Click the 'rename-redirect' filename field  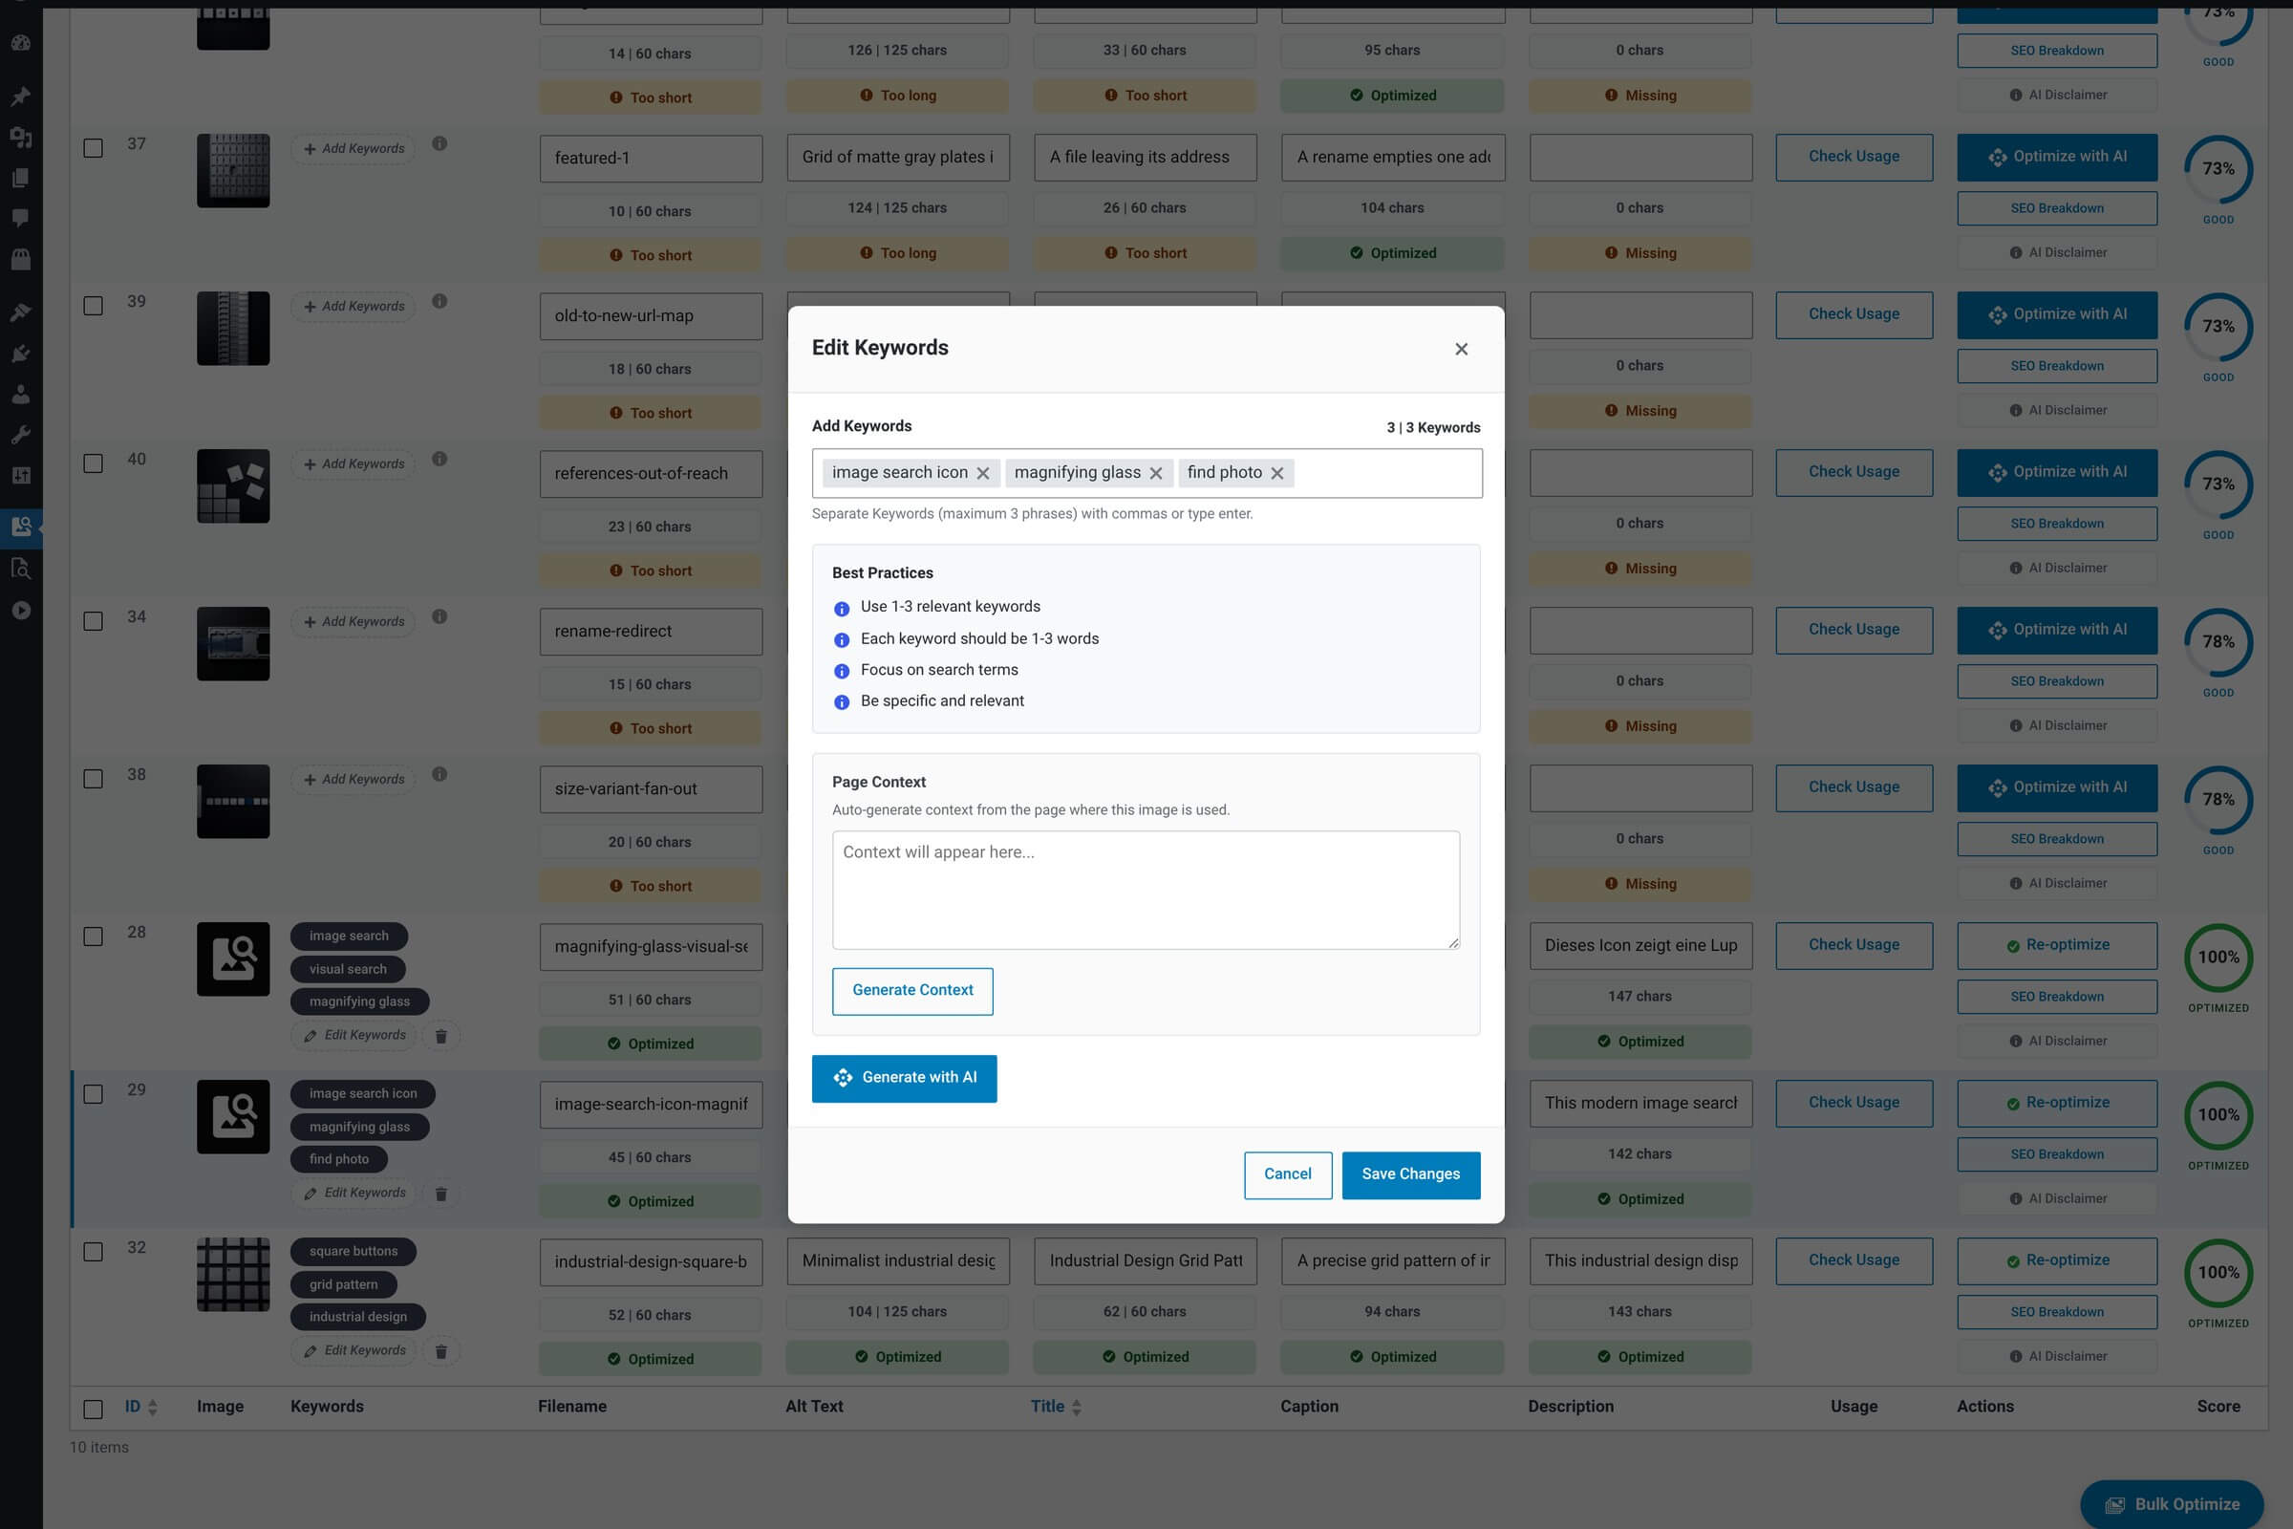click(x=651, y=632)
